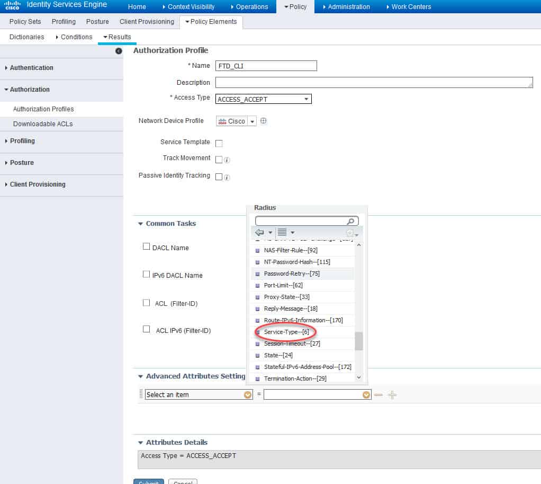Check the IPv6 DACL Name checkbox
Screen dimensions: 541x484
click(146, 274)
